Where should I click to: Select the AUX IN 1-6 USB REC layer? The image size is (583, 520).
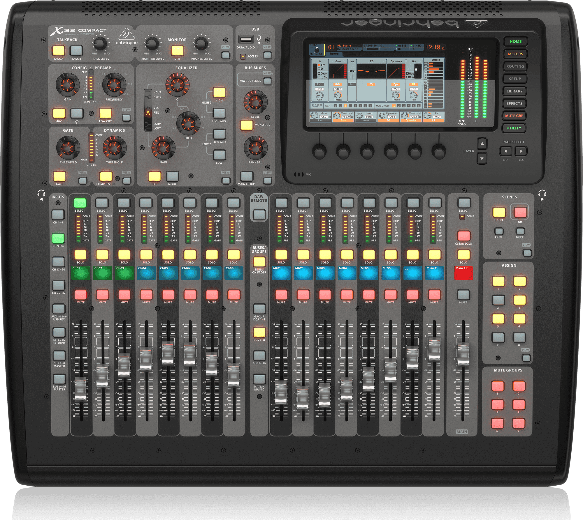click(x=59, y=309)
